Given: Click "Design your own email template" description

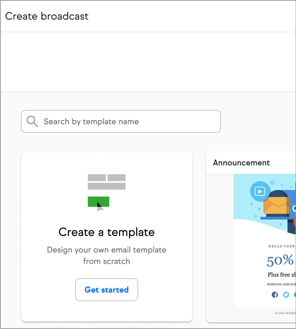Looking at the screenshot, I should [107, 255].
